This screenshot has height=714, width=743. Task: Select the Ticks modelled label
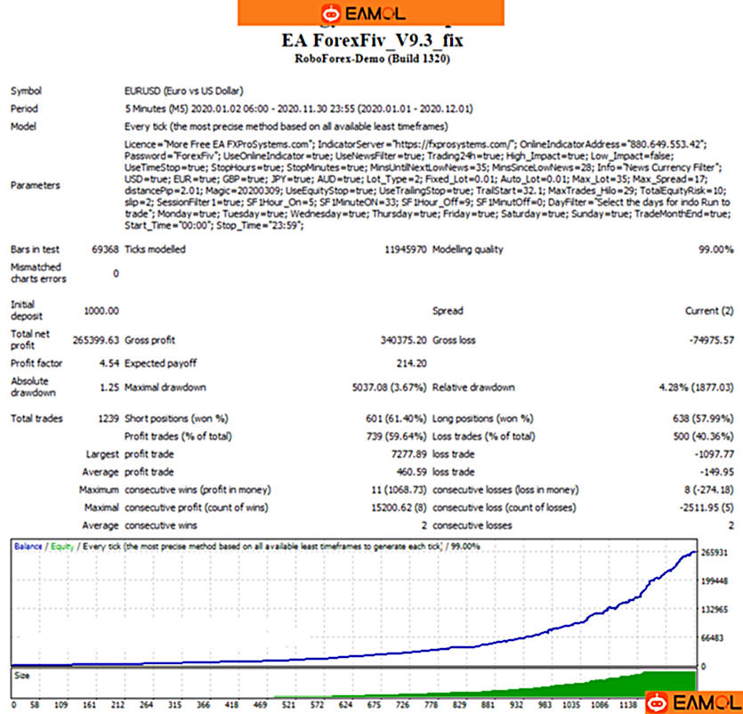pyautogui.click(x=155, y=249)
